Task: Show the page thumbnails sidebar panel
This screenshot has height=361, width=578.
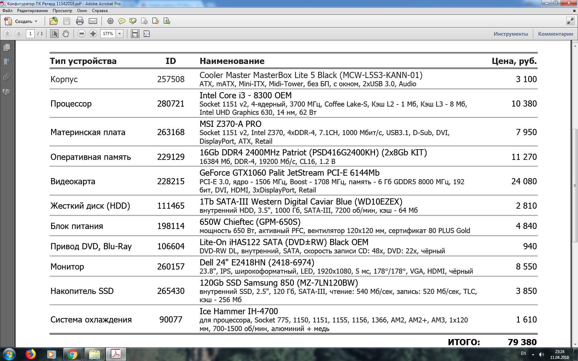Action: [7, 47]
